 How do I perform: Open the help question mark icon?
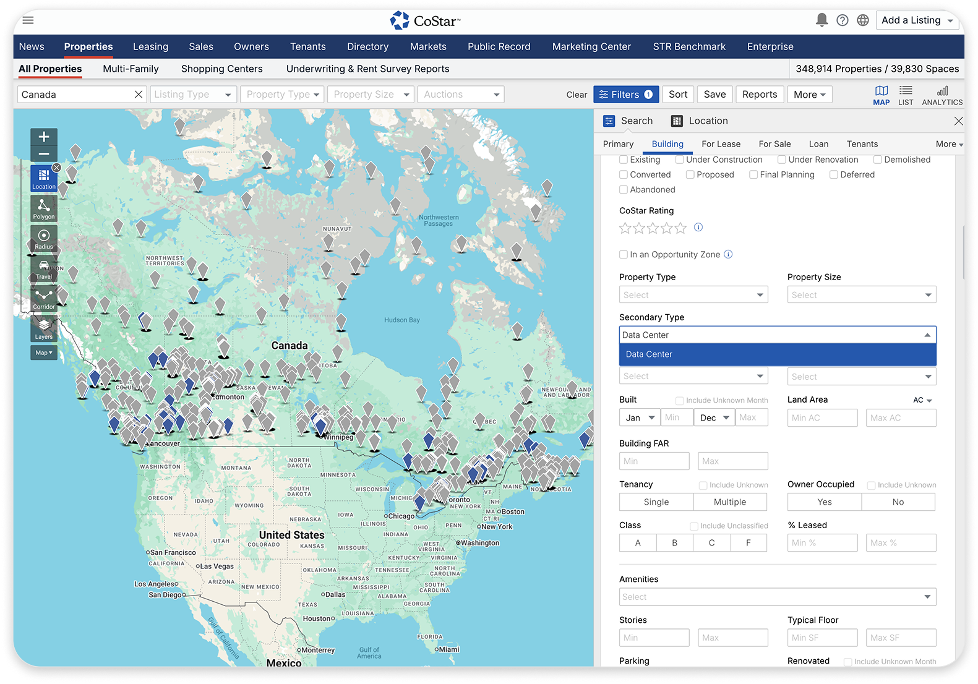(x=843, y=20)
